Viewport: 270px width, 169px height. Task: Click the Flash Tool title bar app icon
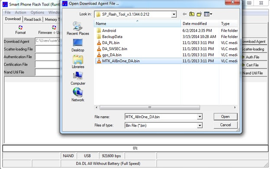point(5,4)
